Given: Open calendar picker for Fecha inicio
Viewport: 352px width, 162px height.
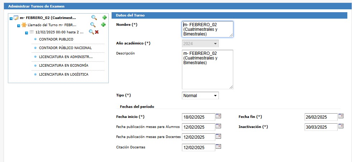Looking at the screenshot, I should click(218, 116).
